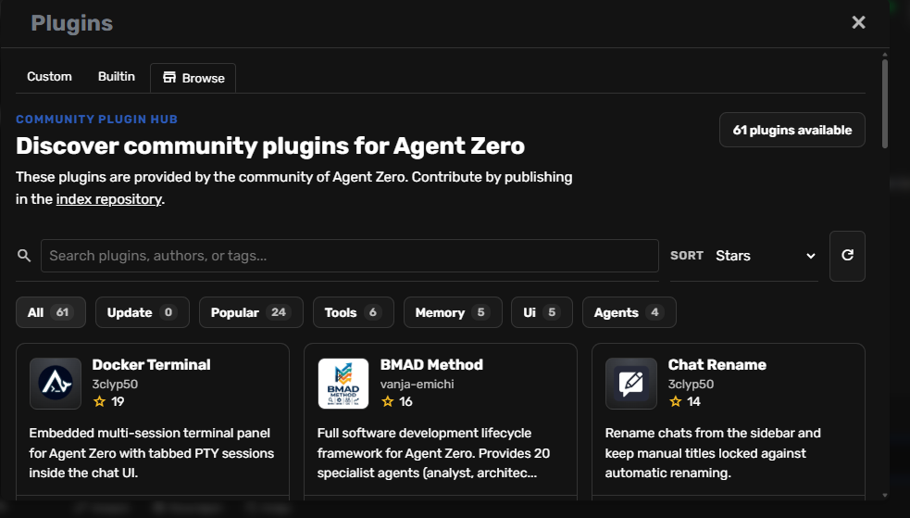910x518 pixels.
Task: Click the star icon under BMAD Method
Action: [x=388, y=401]
